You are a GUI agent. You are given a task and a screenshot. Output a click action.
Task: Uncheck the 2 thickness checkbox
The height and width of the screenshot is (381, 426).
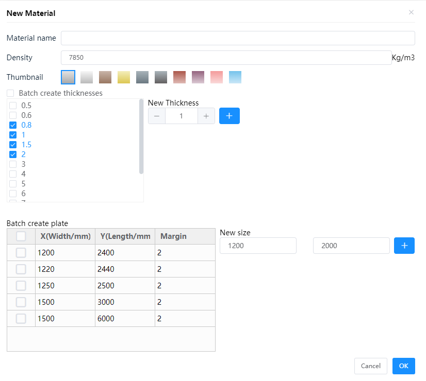point(13,154)
